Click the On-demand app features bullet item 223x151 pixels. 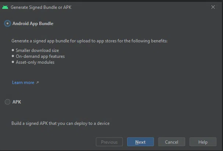pyautogui.click(x=40, y=56)
